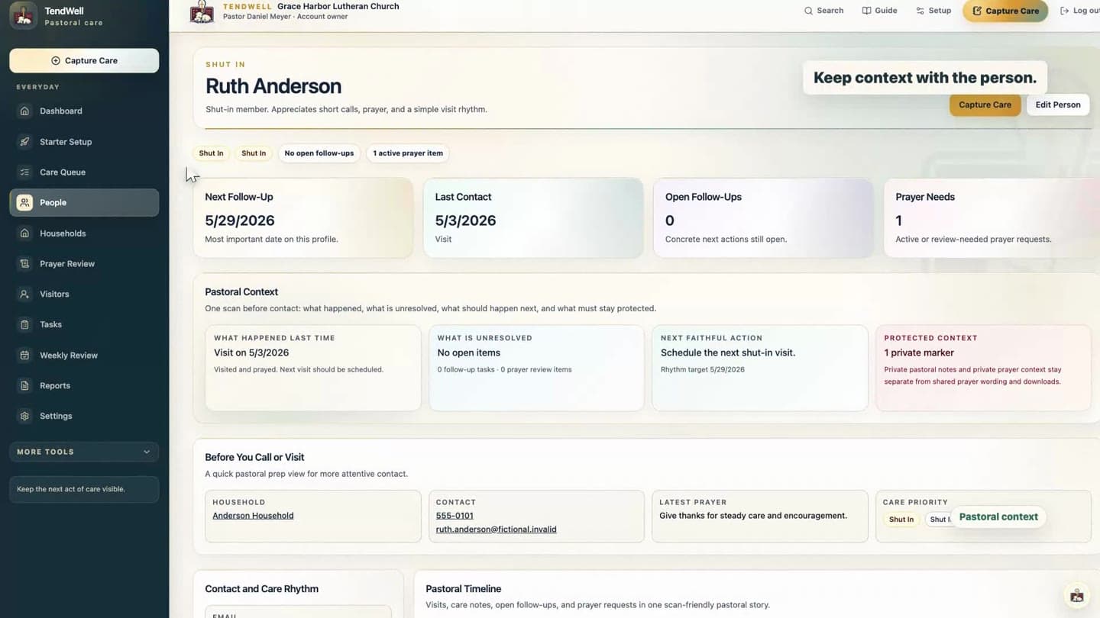Click the Care Queue list icon
1100x618 pixels.
(x=24, y=172)
